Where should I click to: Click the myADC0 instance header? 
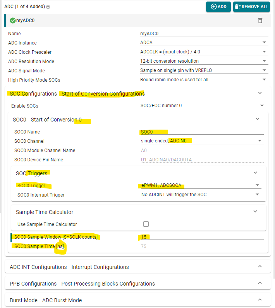pos(137,21)
